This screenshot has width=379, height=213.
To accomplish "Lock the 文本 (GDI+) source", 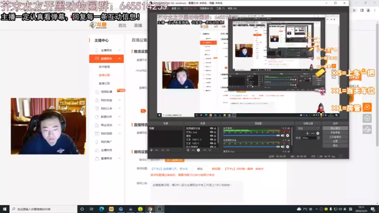I will (x=215, y=143).
